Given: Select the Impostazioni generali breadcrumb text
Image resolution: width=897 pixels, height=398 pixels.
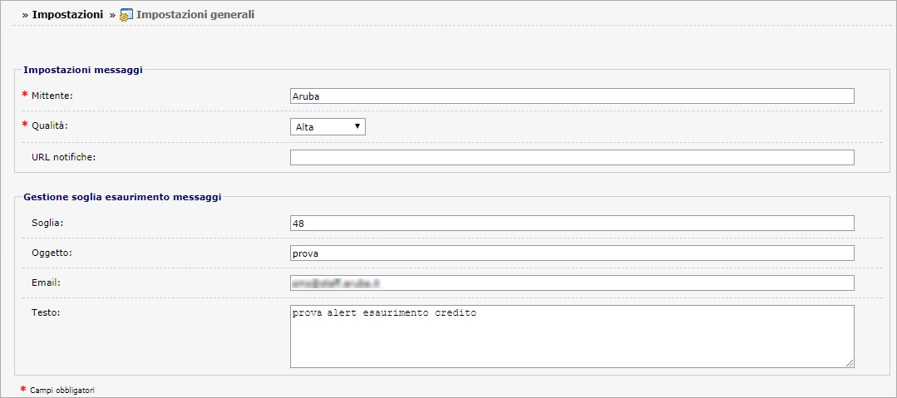Looking at the screenshot, I should click(195, 15).
